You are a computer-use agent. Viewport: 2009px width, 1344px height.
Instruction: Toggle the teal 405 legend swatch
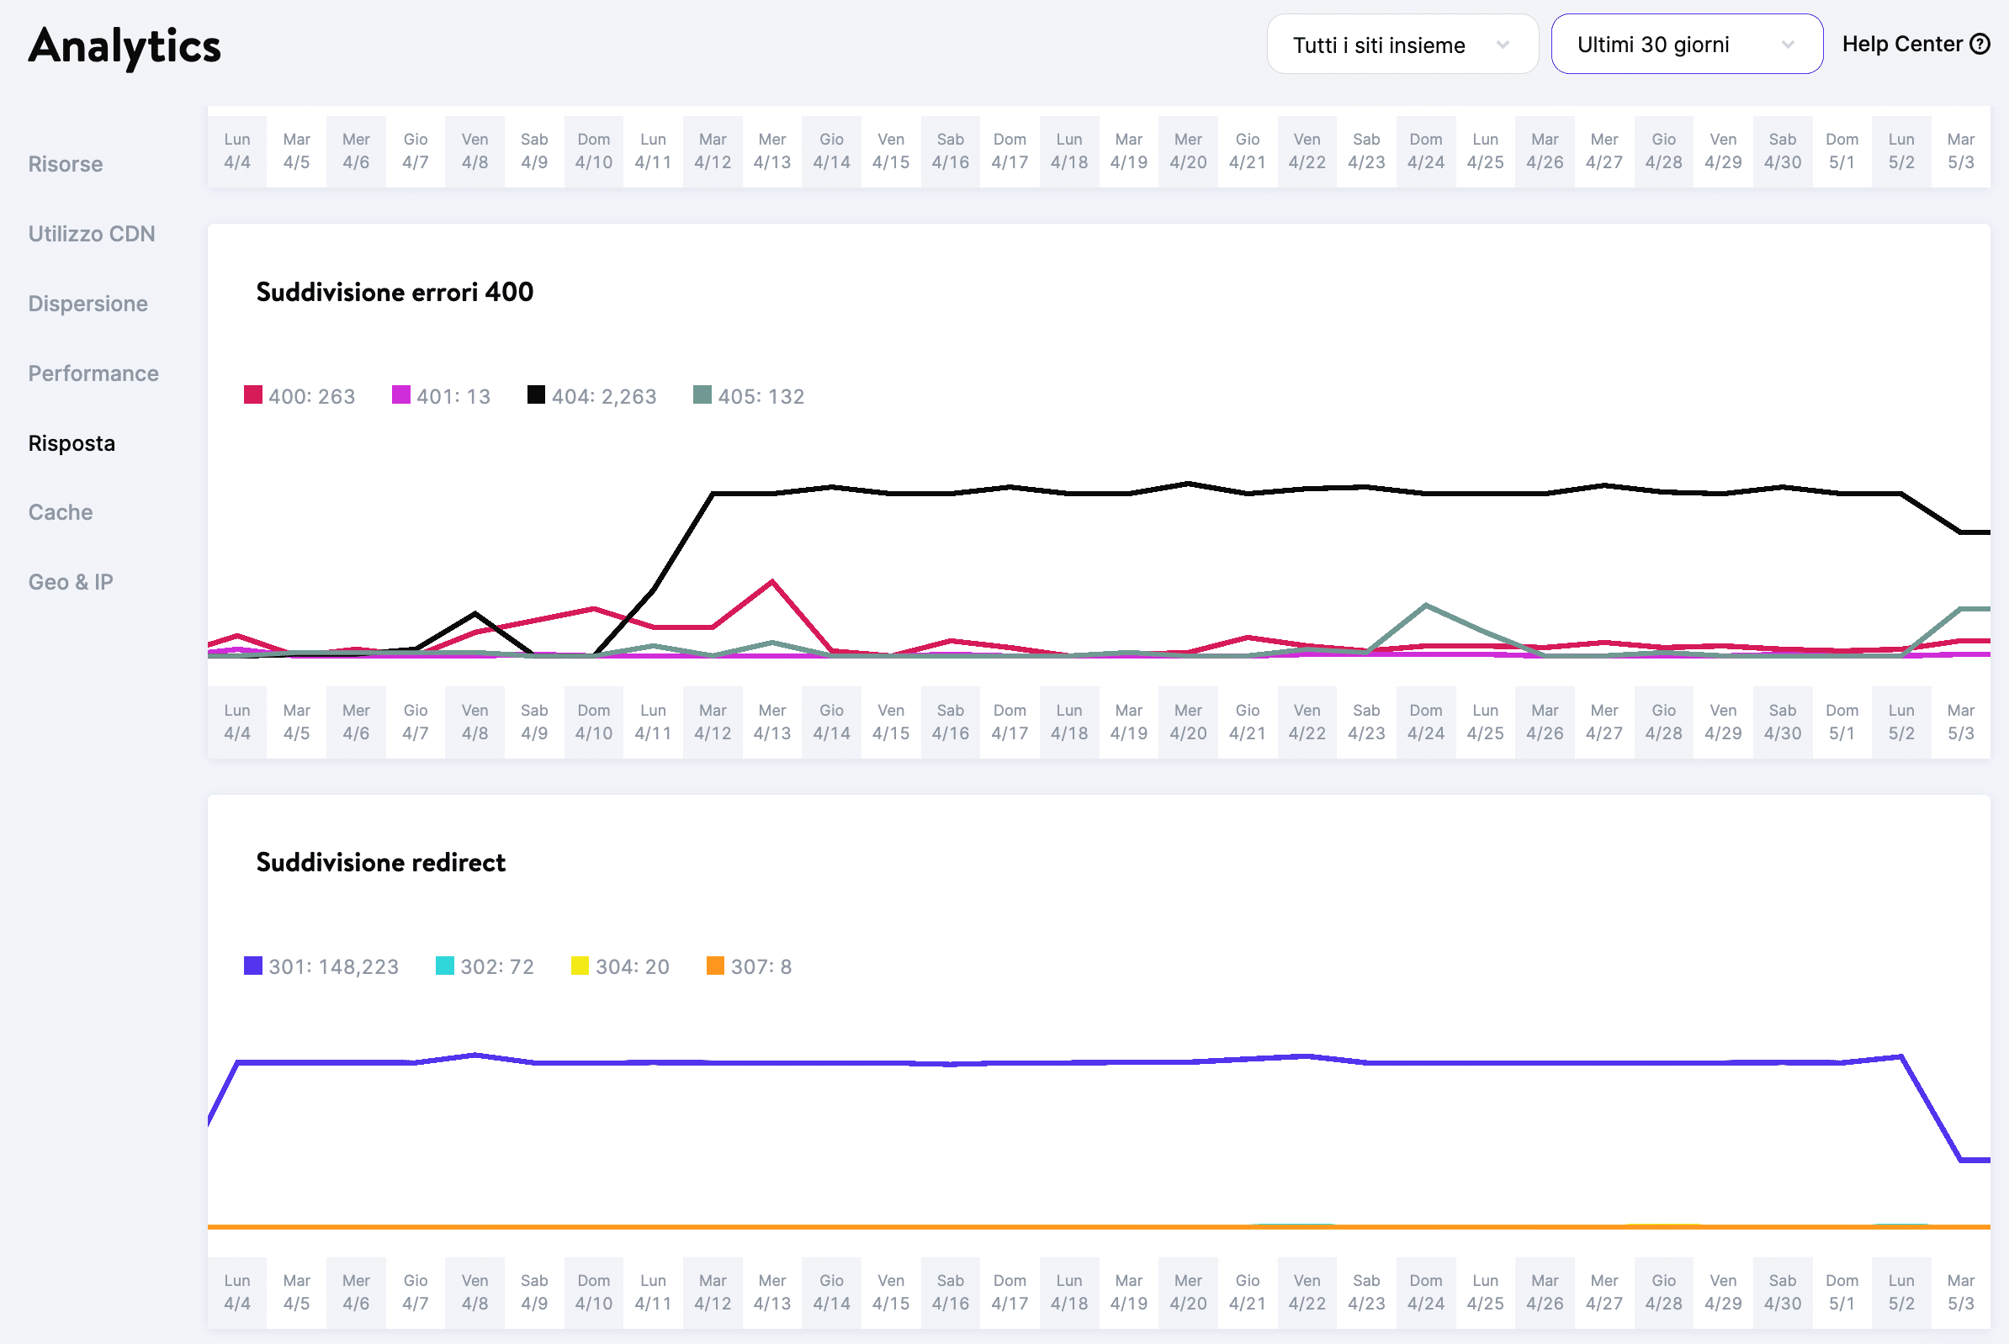click(702, 395)
